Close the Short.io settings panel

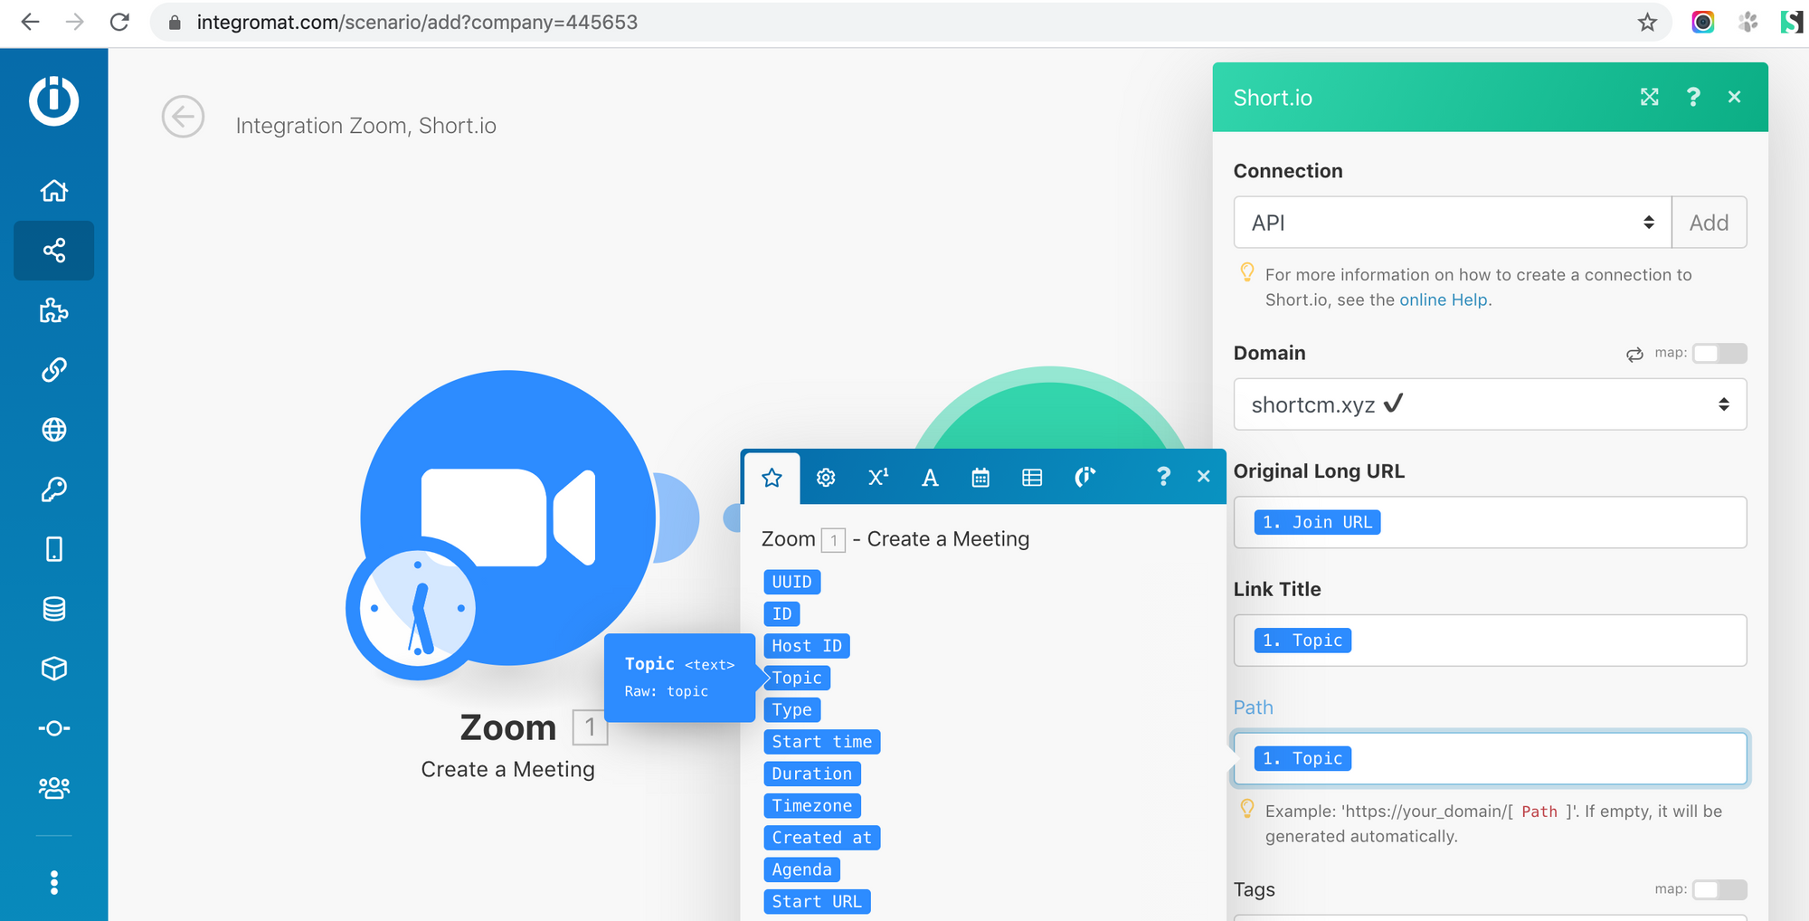tap(1734, 97)
